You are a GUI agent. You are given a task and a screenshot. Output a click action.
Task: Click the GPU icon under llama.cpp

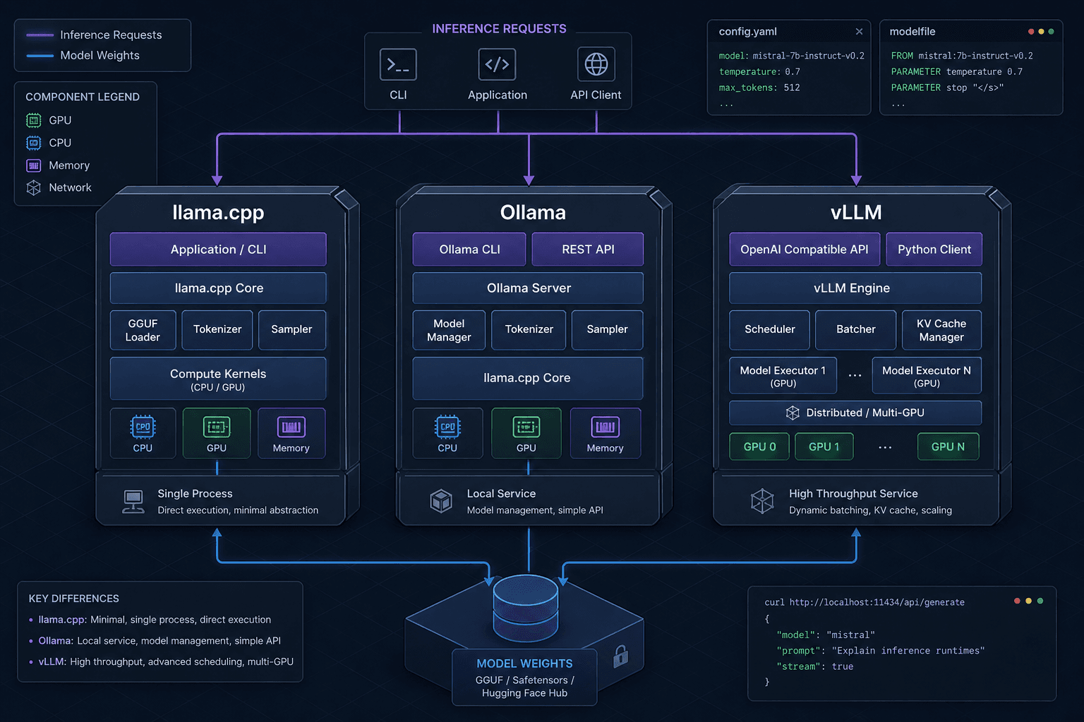[217, 427]
